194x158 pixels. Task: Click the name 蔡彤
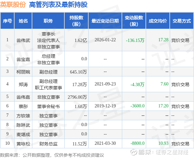click(x=23, y=106)
